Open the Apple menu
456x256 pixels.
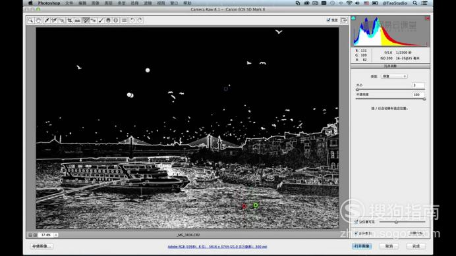[x=30, y=3]
